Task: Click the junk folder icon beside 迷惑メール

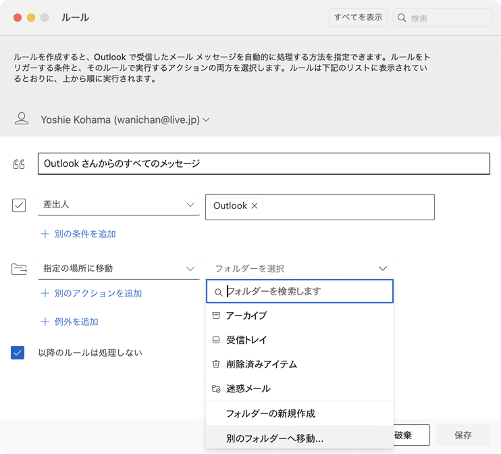Action: [x=216, y=388]
